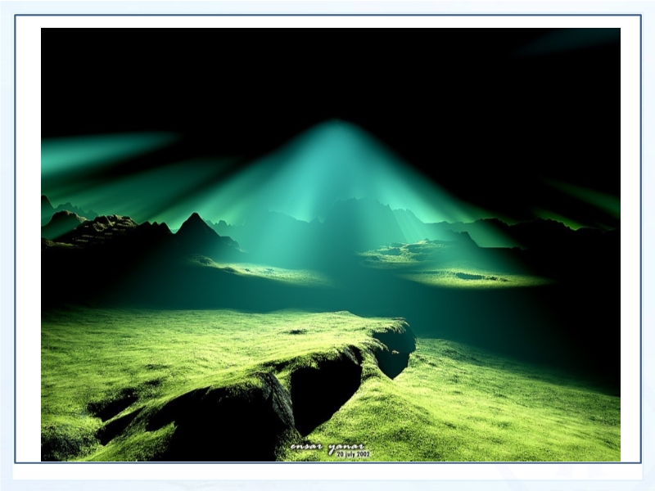Viewport: 655px width, 491px height.
Task: Click the black sky at the top center
Action: coord(327,65)
